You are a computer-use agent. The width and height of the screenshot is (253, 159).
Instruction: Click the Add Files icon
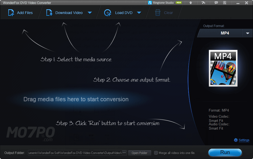[11, 13]
